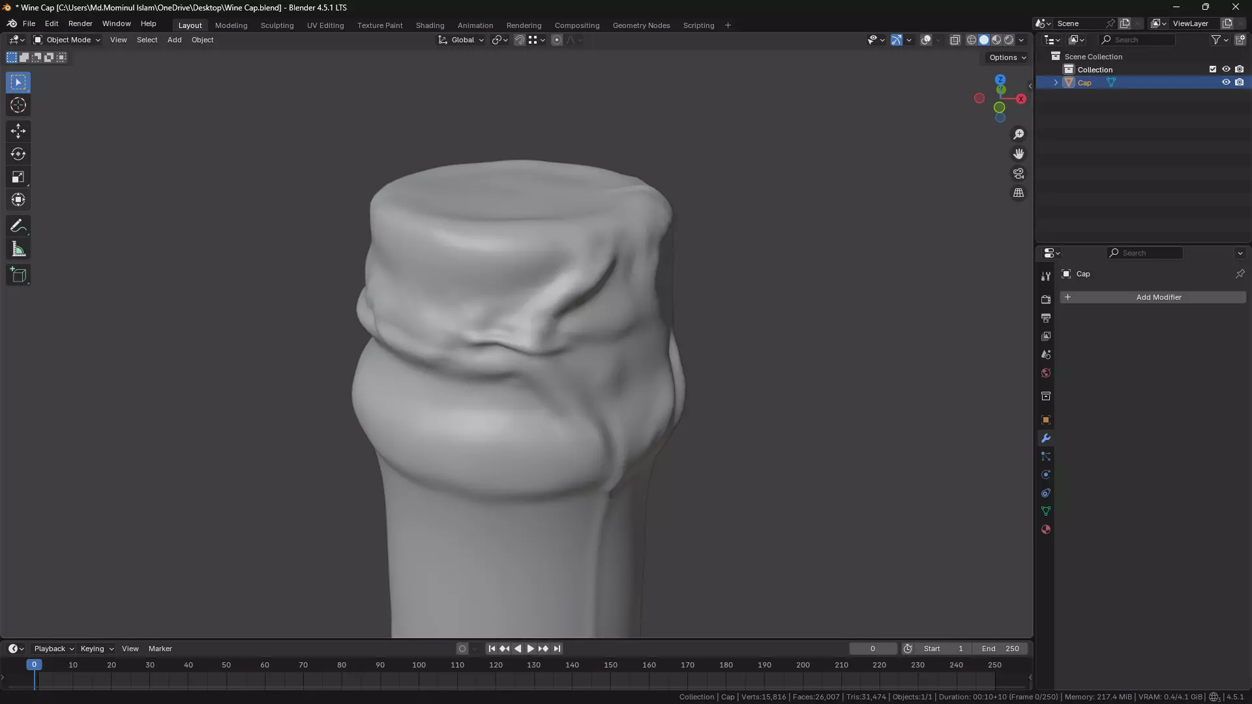This screenshot has width=1252, height=704.
Task: Open the Keying dropdown in timeline
Action: [x=97, y=649]
